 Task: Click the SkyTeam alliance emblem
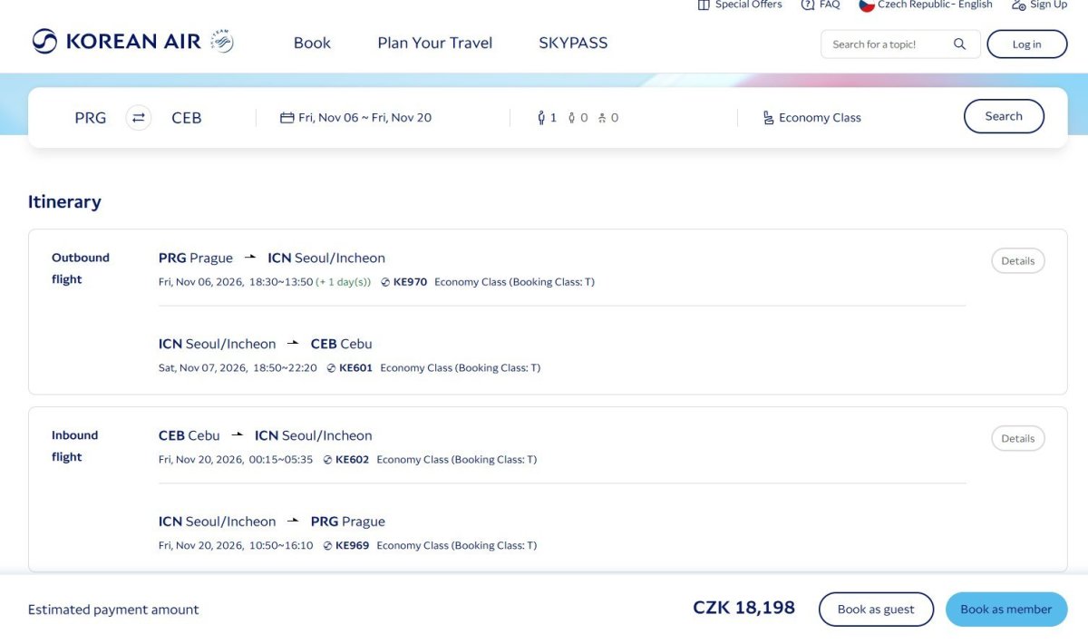(222, 41)
